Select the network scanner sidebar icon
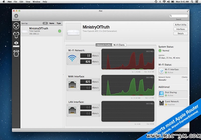The height and width of the screenshot is (140, 201). coord(16,26)
